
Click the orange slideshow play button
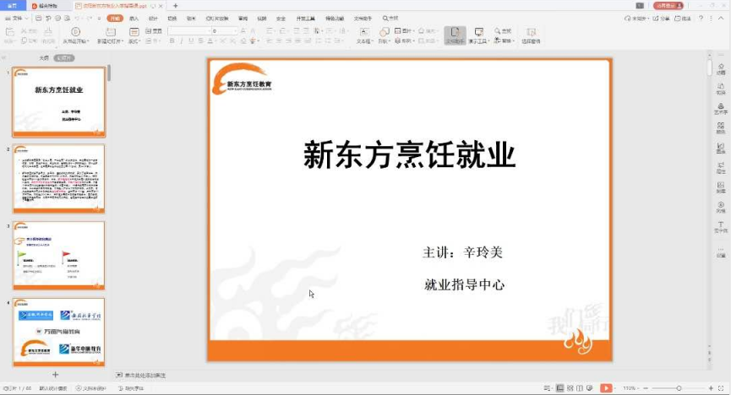pyautogui.click(x=606, y=388)
